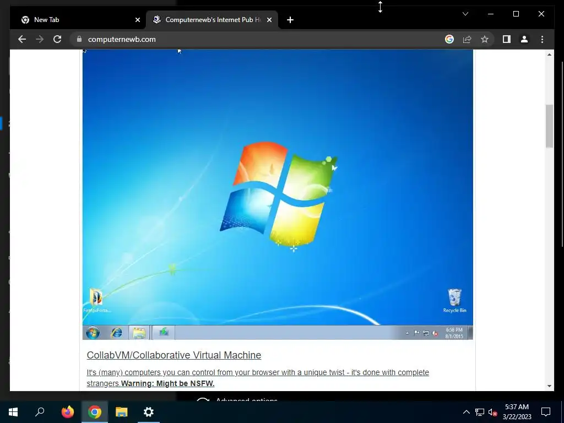Click Chrome icon on the taskbar
Screen dimensions: 564x423
(x=95, y=412)
